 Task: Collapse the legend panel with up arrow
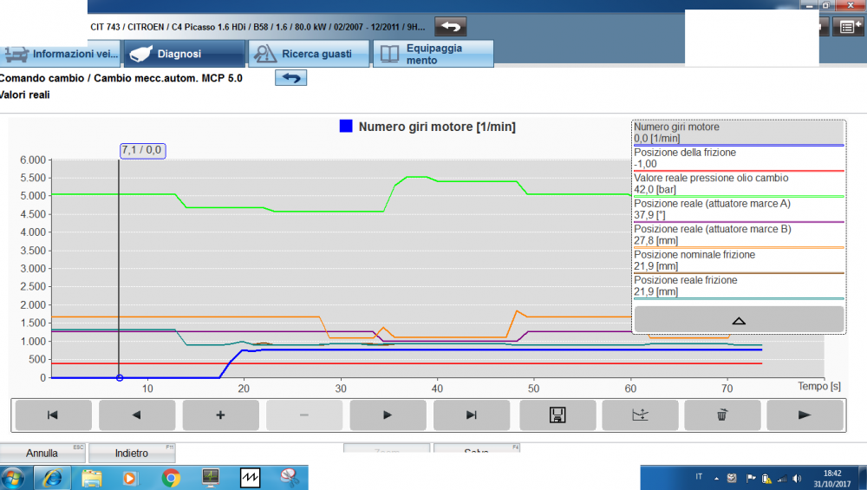[739, 319]
